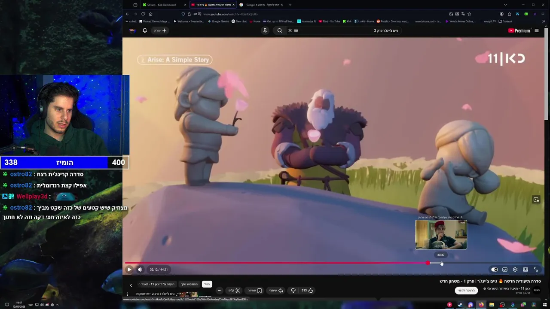Bookmark the page with the star icon

pyautogui.click(x=469, y=14)
